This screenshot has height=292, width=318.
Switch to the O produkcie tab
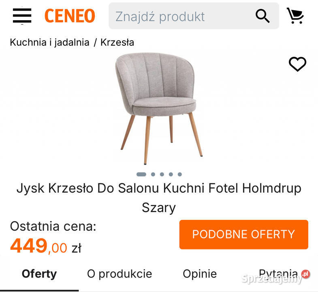click(x=120, y=274)
